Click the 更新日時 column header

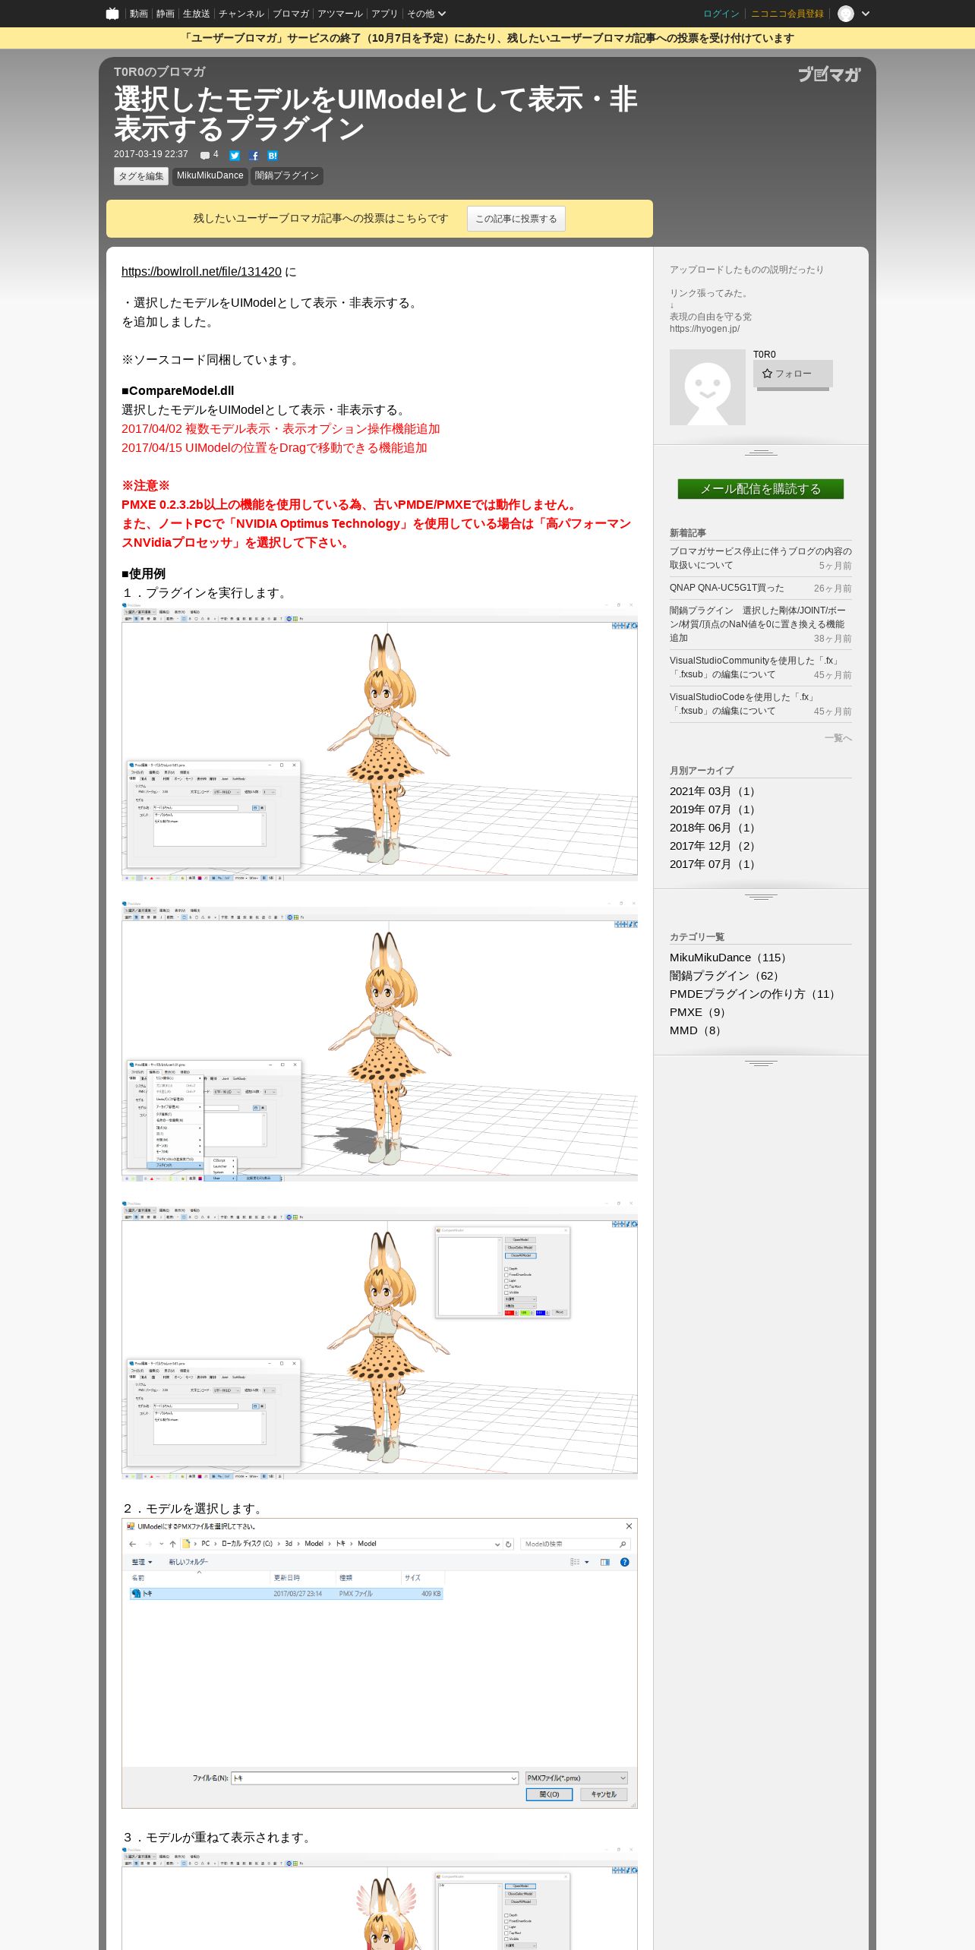[x=287, y=1578]
